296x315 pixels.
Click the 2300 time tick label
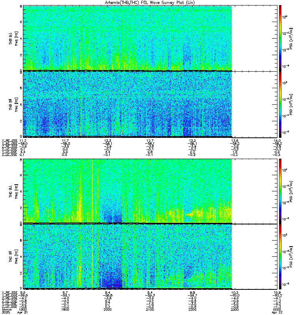pyautogui.click(x=235, y=309)
